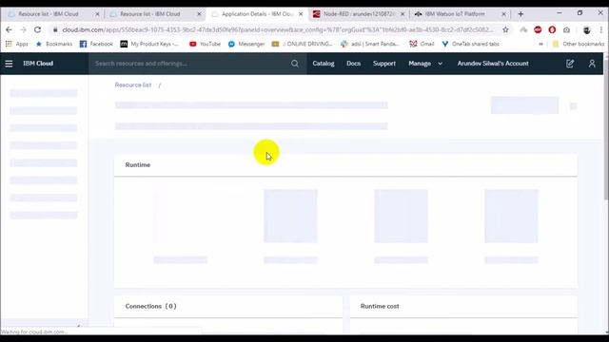Open the Chrome Apps grid shortcut
The width and height of the screenshot is (609, 342).
[16, 44]
